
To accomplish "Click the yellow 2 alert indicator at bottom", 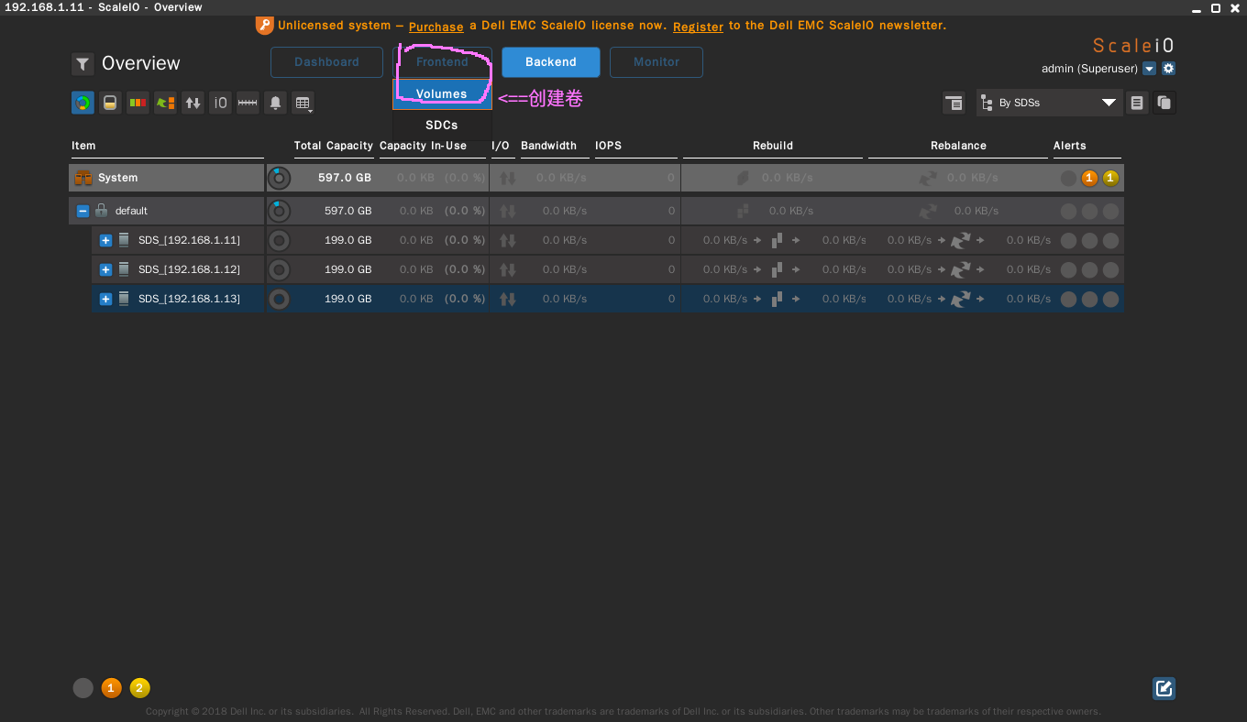I will tap(139, 688).
